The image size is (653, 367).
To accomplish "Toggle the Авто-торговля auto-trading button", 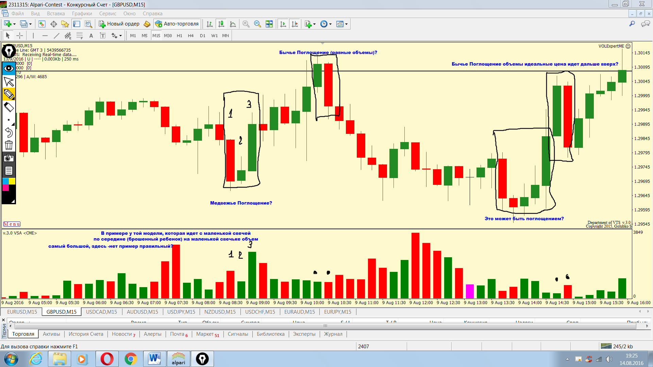I will 177,24.
